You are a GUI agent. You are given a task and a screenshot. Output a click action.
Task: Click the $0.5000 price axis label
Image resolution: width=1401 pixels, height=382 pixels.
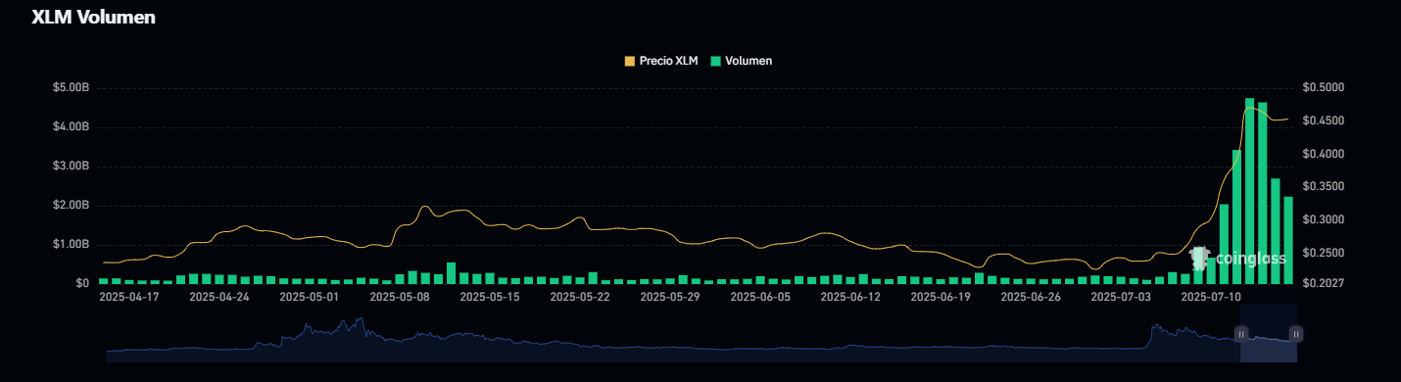pyautogui.click(x=1323, y=88)
